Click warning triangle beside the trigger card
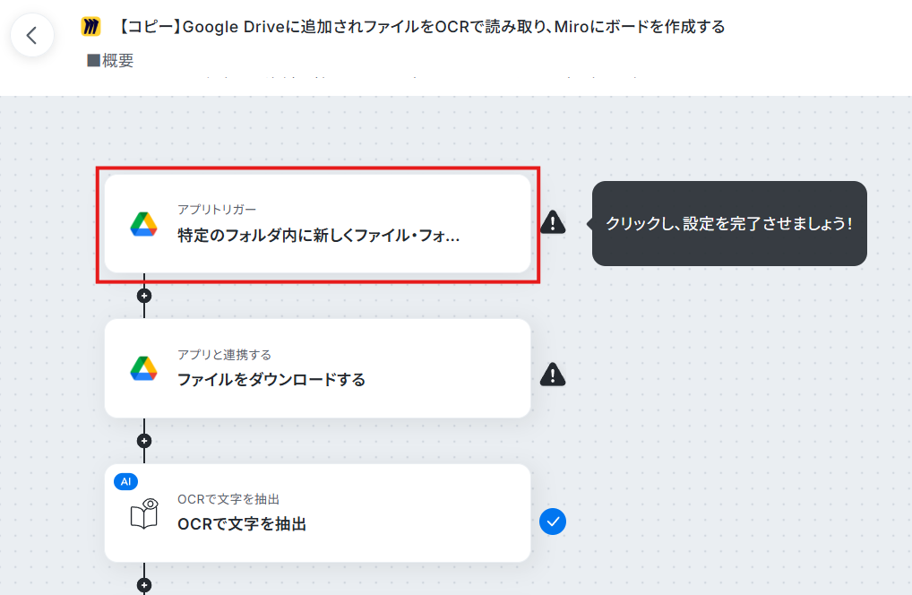 [553, 222]
